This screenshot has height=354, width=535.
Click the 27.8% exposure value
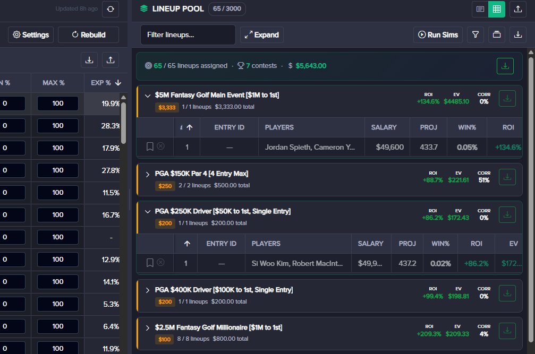[x=111, y=170]
